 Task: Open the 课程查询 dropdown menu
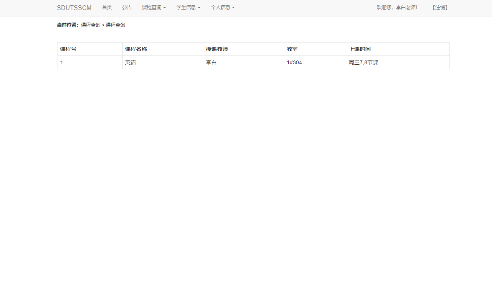pyautogui.click(x=154, y=8)
